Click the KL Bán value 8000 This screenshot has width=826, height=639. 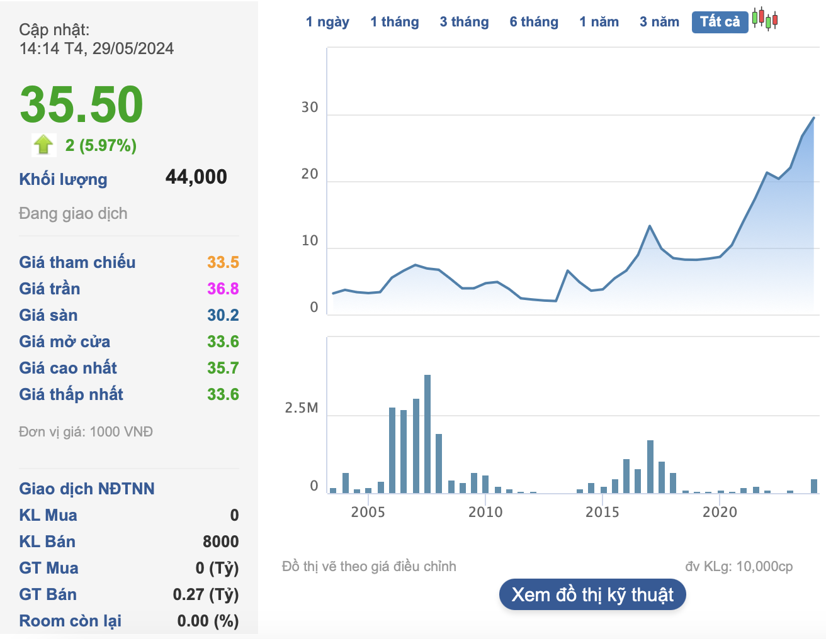[221, 542]
